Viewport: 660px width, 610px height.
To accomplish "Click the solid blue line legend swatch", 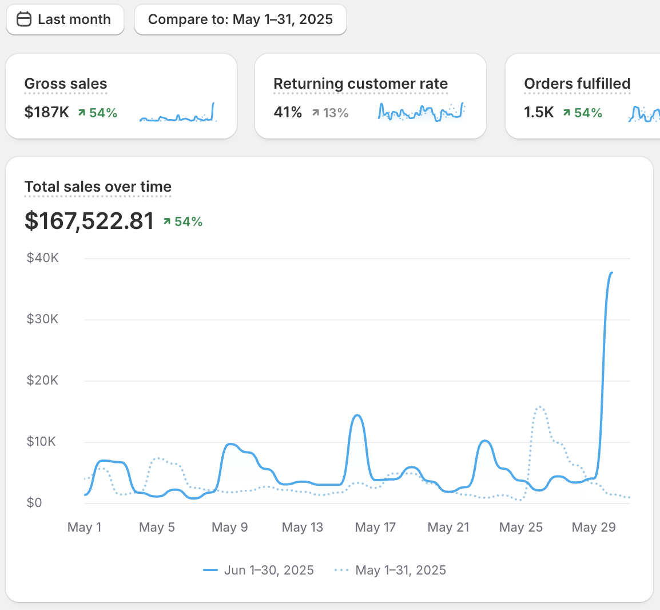I will pos(210,570).
